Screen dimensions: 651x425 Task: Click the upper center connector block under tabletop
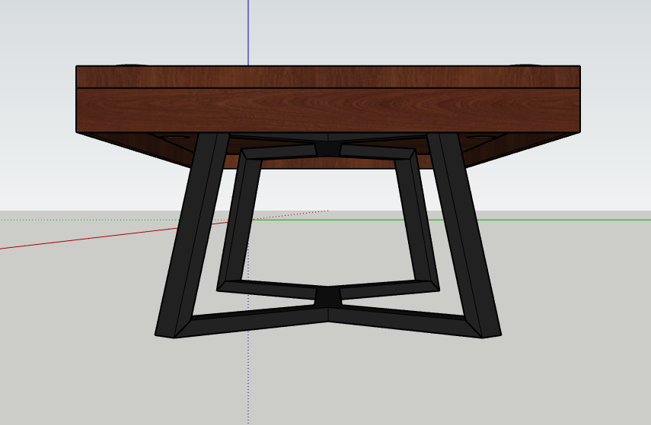click(328, 148)
